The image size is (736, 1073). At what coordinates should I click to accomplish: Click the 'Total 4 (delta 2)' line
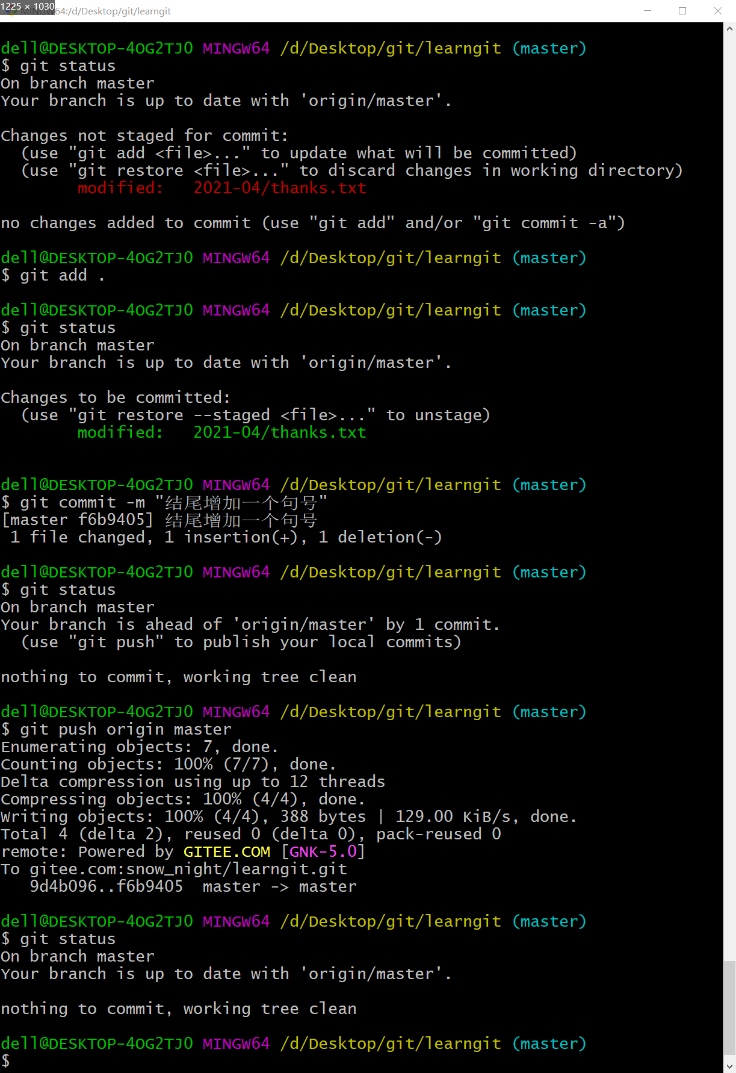[x=251, y=834]
